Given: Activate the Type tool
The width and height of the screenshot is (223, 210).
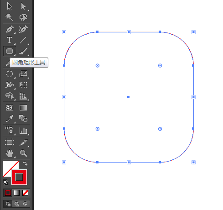Looking at the screenshot, I should tap(10, 40).
